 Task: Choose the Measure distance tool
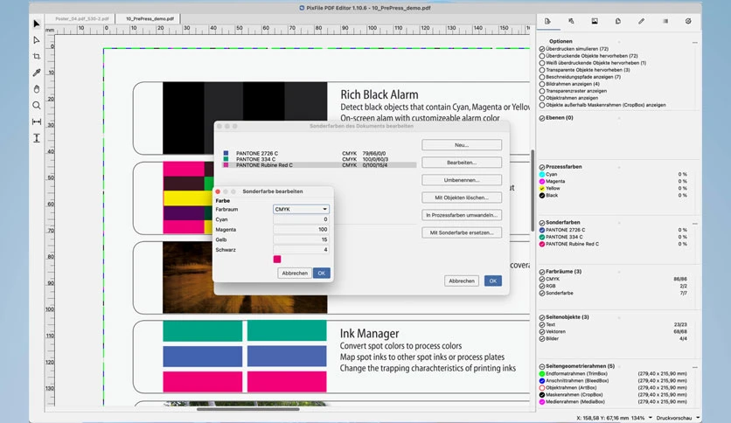(x=37, y=121)
